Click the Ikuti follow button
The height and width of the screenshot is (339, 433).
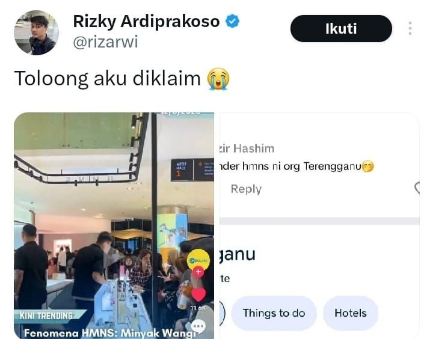coord(341,28)
